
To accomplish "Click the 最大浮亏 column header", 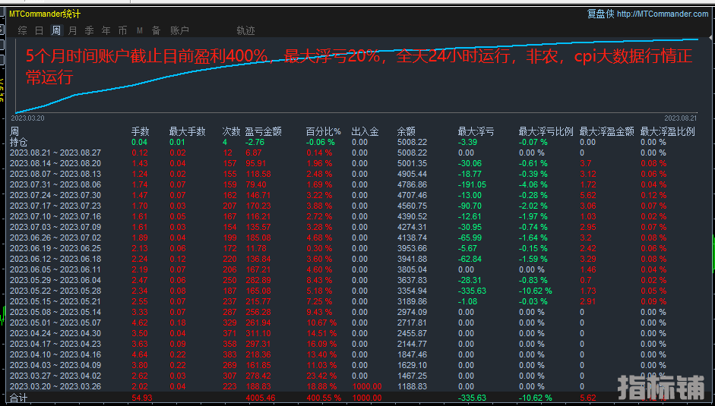I will 476,131.
